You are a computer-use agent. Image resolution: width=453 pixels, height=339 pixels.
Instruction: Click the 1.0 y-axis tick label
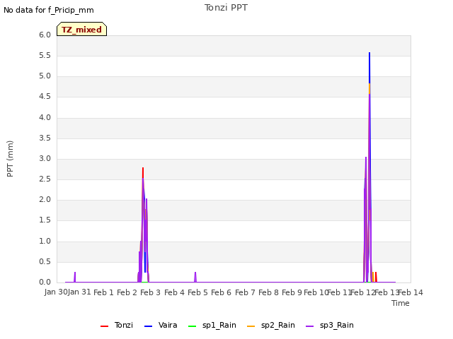(x=45, y=242)
